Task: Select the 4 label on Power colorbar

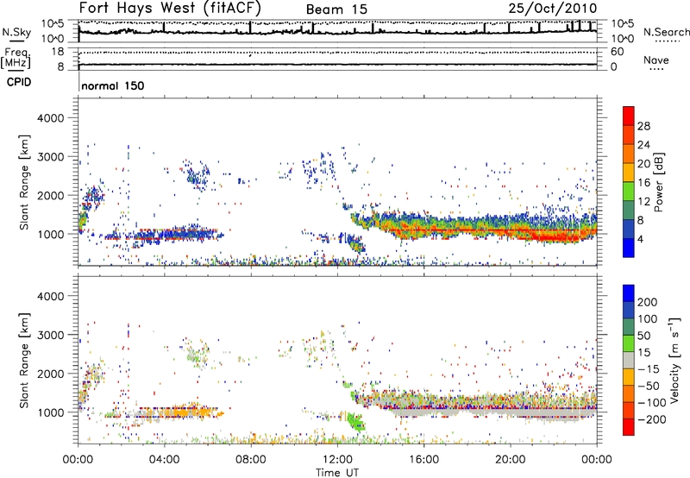Action: click(640, 240)
